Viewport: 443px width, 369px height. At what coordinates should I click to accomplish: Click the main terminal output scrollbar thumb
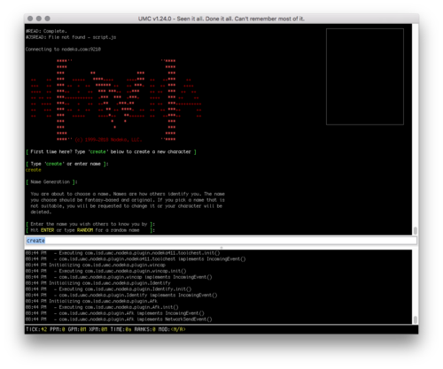(x=416, y=230)
